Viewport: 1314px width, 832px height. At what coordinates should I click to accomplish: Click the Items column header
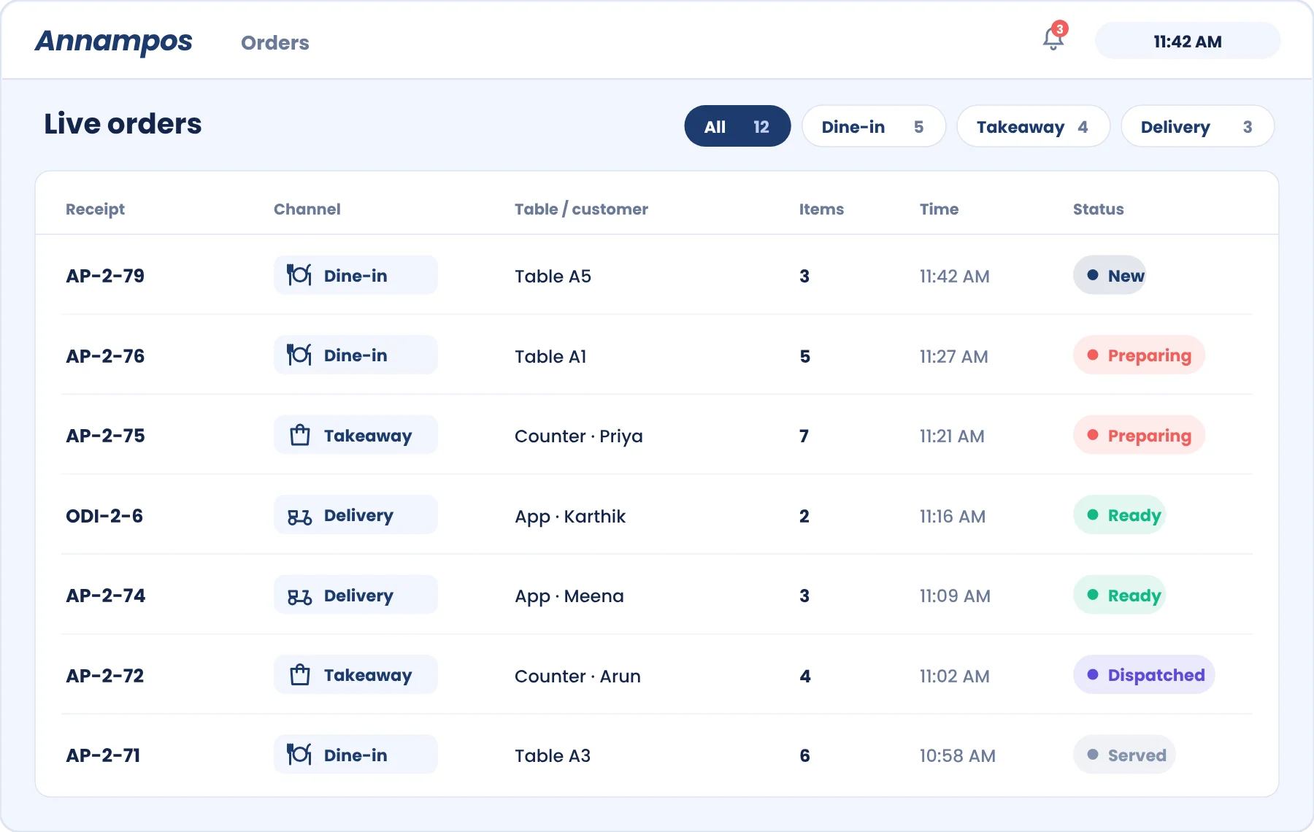821,209
